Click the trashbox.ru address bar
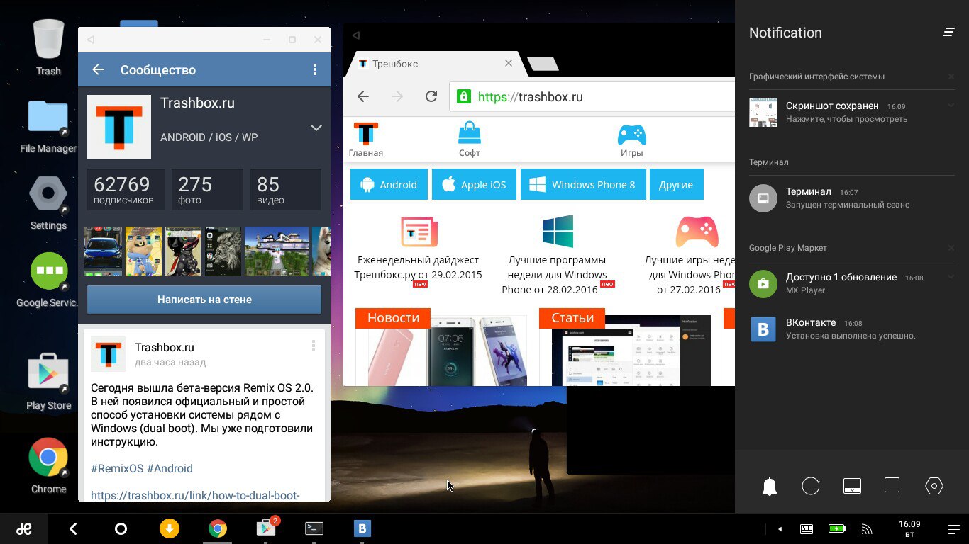This screenshot has width=969, height=544. coord(592,97)
